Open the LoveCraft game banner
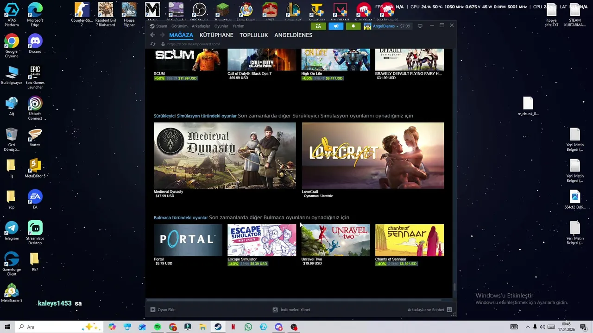The image size is (593, 333). [373, 155]
